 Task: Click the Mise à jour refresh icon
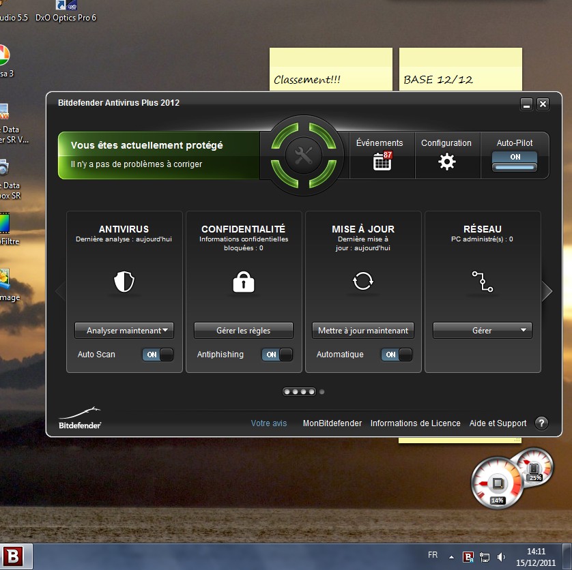coord(363,281)
